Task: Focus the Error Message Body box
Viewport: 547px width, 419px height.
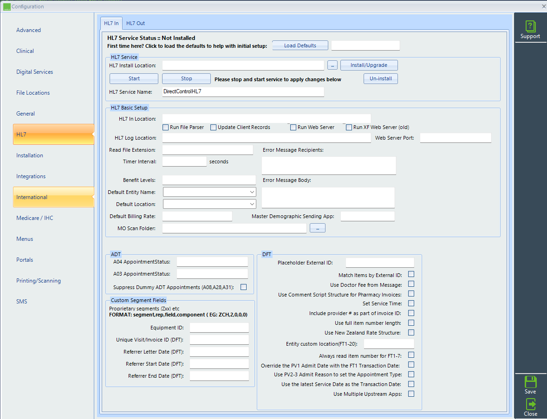Action: pos(328,198)
